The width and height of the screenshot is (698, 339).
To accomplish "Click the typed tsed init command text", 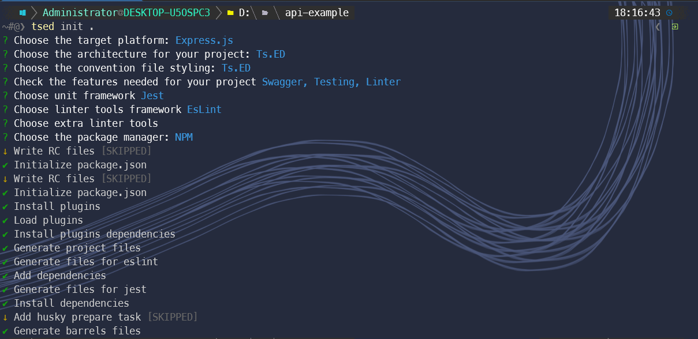I will pos(63,27).
